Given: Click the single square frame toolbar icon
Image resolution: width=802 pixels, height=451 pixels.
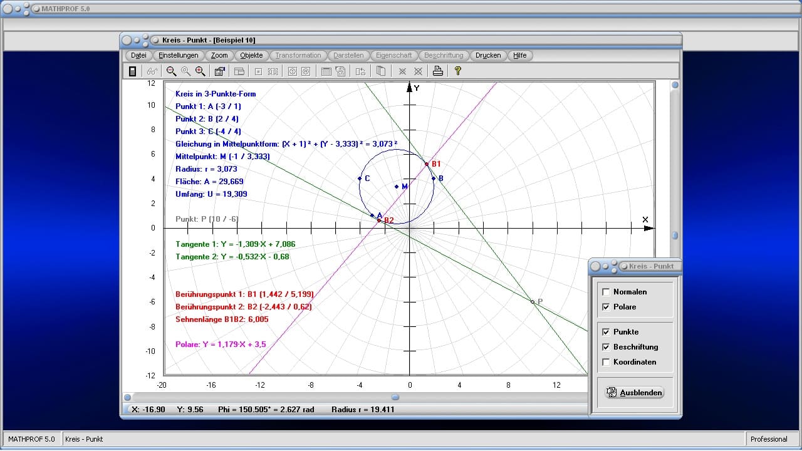Looking at the screenshot, I should pyautogui.click(x=258, y=71).
